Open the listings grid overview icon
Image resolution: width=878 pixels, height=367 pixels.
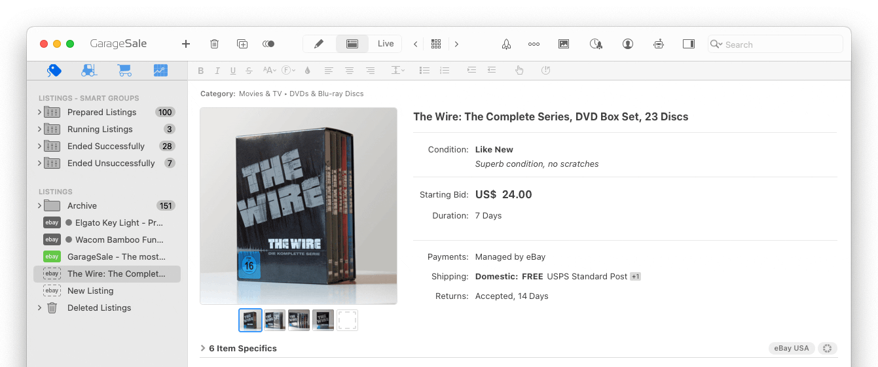coord(436,44)
